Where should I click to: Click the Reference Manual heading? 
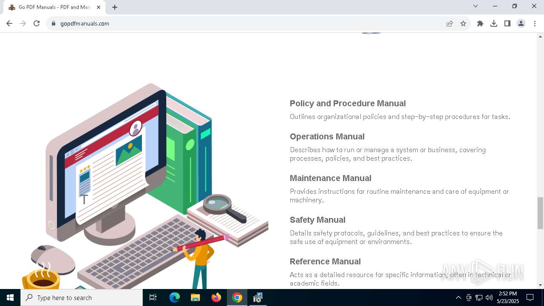[x=325, y=261]
